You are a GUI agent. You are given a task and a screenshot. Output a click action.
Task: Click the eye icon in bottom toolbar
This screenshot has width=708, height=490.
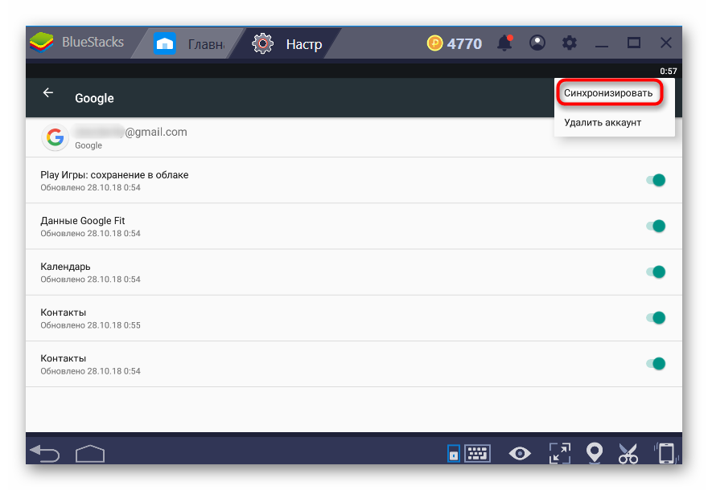[520, 454]
